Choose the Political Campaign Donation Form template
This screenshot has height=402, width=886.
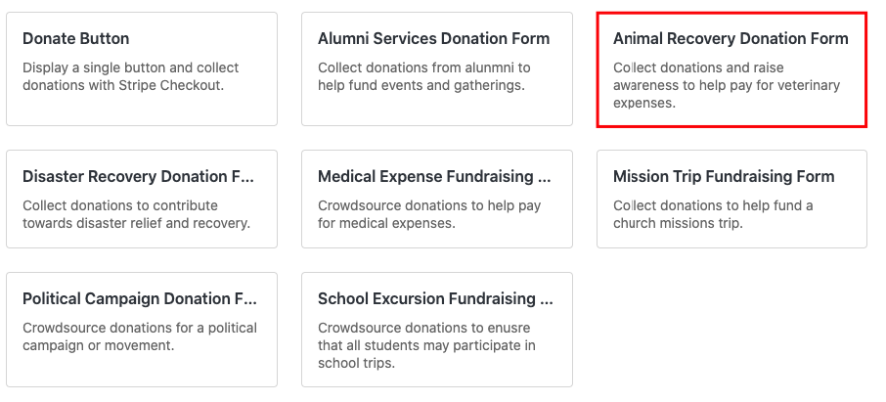point(142,329)
